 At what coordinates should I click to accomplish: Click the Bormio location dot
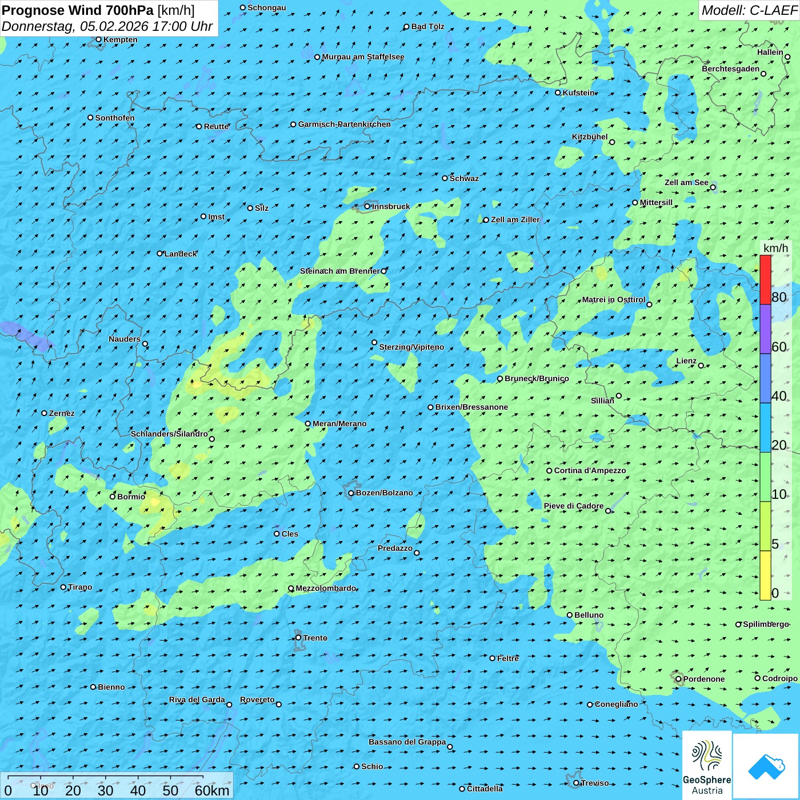point(113,497)
